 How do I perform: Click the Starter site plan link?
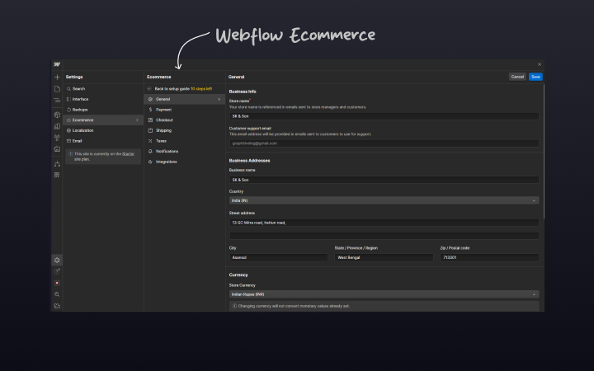(x=128, y=154)
